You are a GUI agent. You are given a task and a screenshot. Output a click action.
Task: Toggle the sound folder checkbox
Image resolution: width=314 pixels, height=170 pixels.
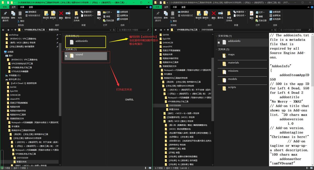pos(66,56)
